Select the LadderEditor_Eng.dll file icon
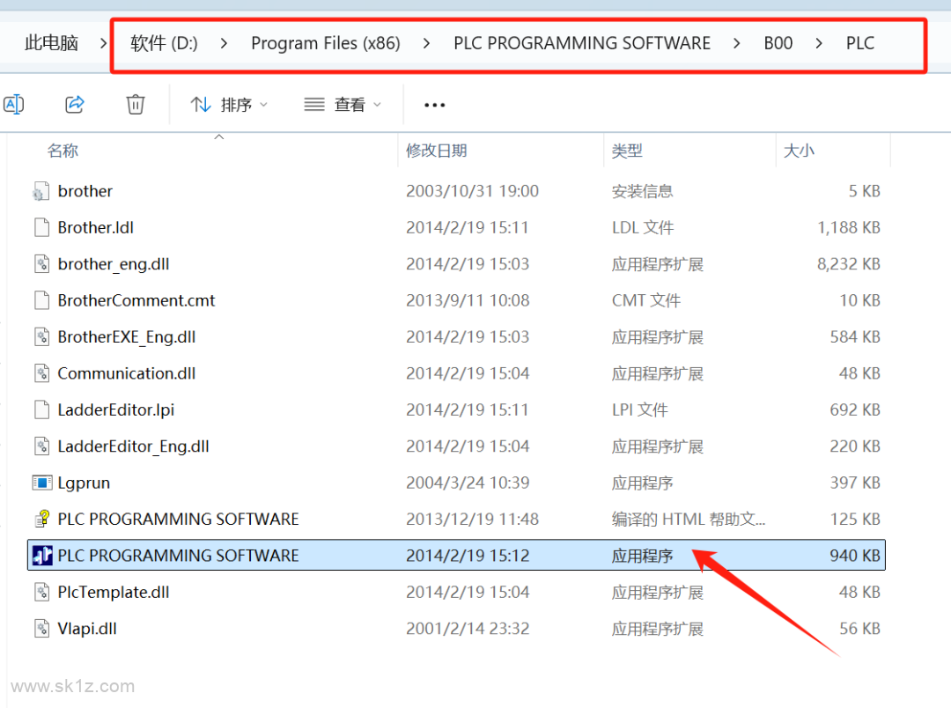 coord(42,446)
